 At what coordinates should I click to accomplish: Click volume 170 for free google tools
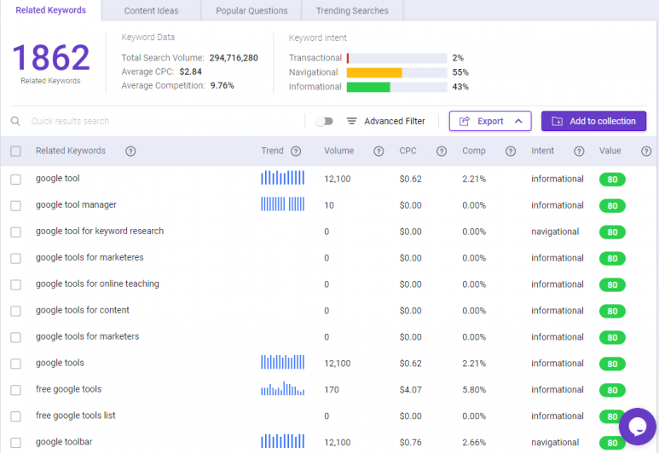[x=332, y=390]
